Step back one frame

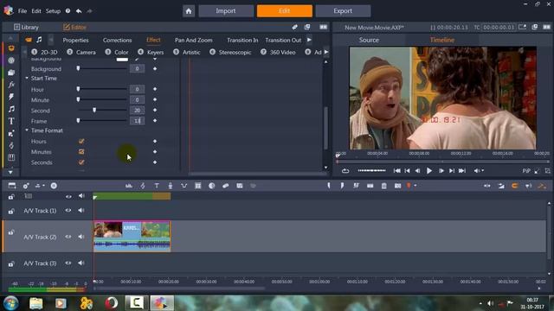[x=417, y=171]
